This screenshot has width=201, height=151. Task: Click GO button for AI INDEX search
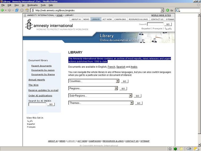coord(51,104)
